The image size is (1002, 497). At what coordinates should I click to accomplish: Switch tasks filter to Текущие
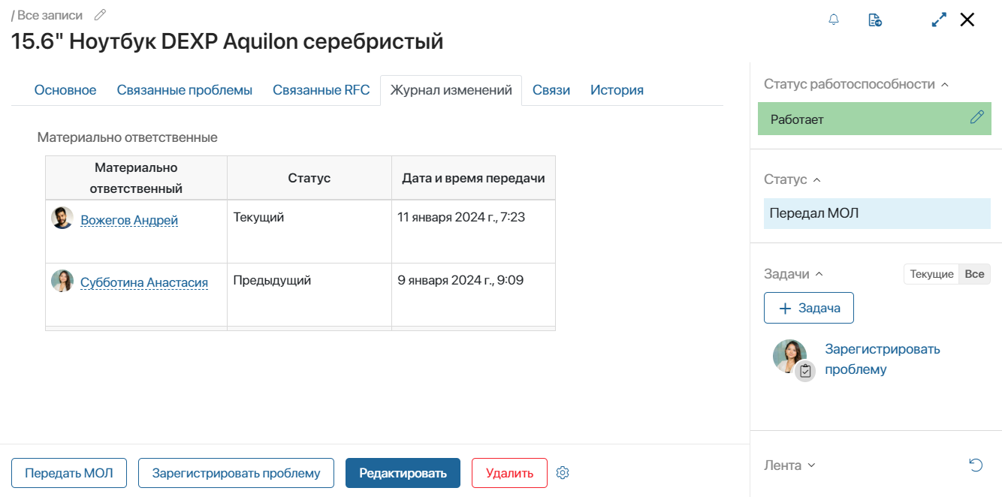[x=931, y=274]
